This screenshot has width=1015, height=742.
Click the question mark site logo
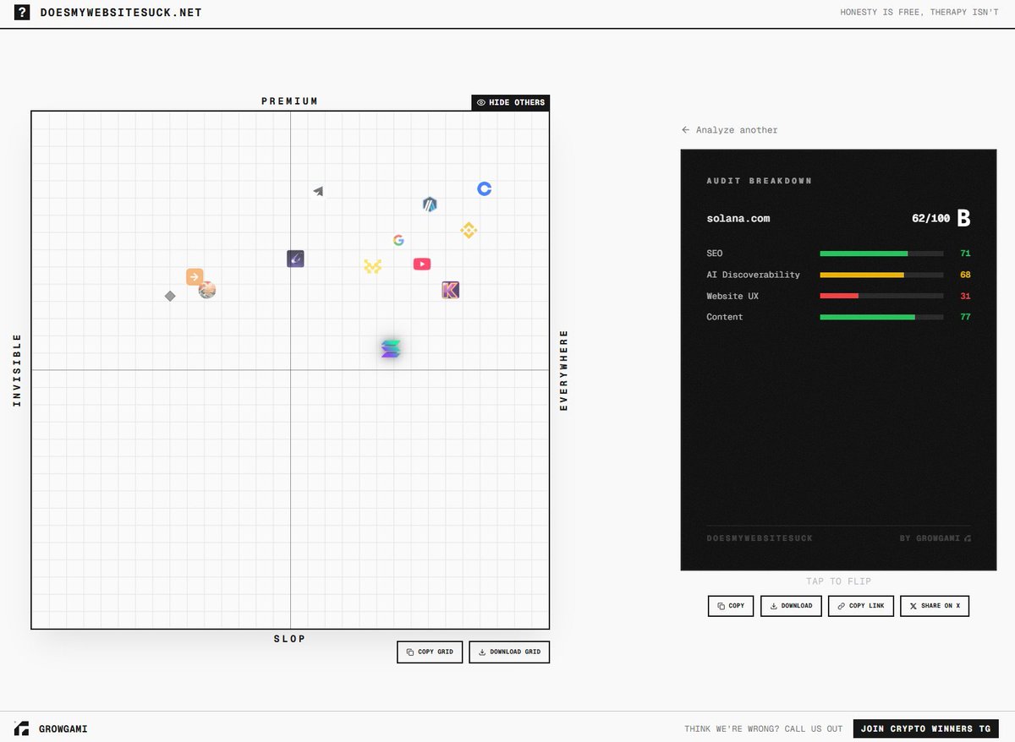click(x=22, y=13)
